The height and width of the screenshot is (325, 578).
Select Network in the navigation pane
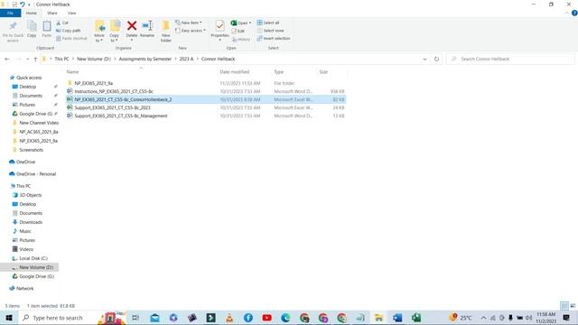pyautogui.click(x=24, y=289)
